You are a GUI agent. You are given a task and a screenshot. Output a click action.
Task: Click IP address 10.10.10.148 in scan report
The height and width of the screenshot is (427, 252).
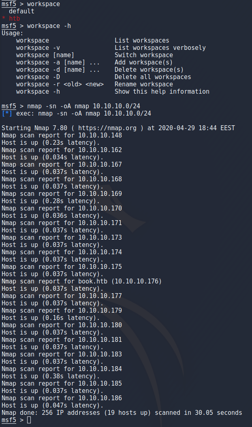pos(100,135)
